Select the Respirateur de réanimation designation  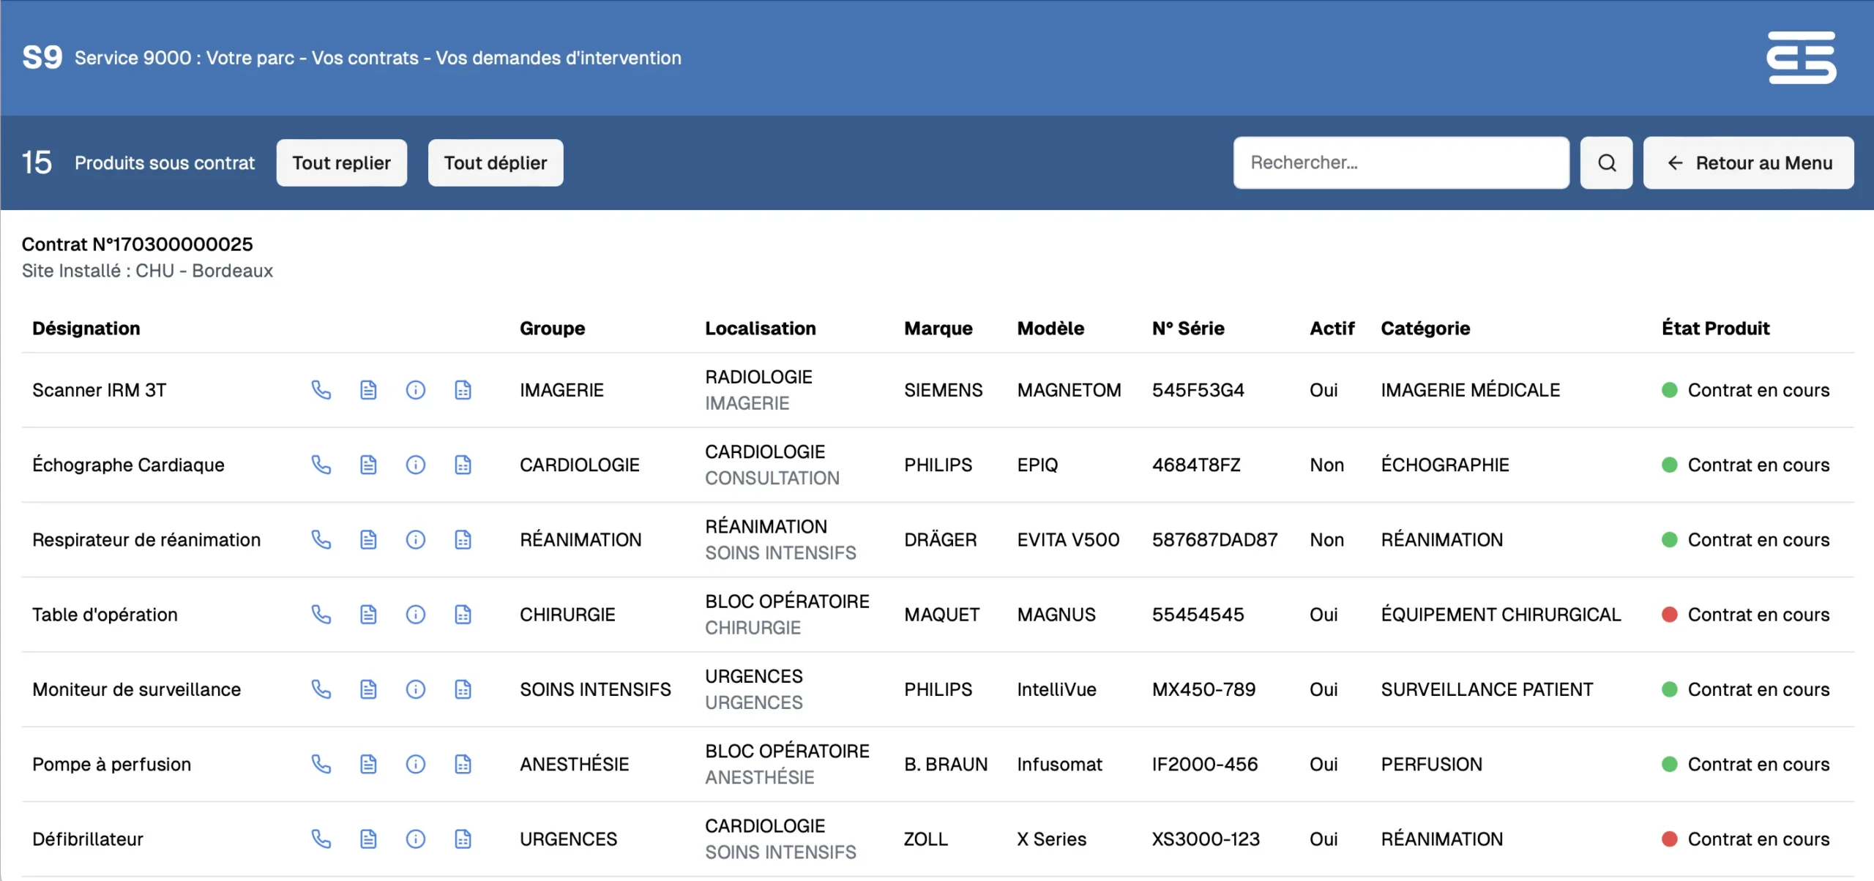click(x=146, y=539)
